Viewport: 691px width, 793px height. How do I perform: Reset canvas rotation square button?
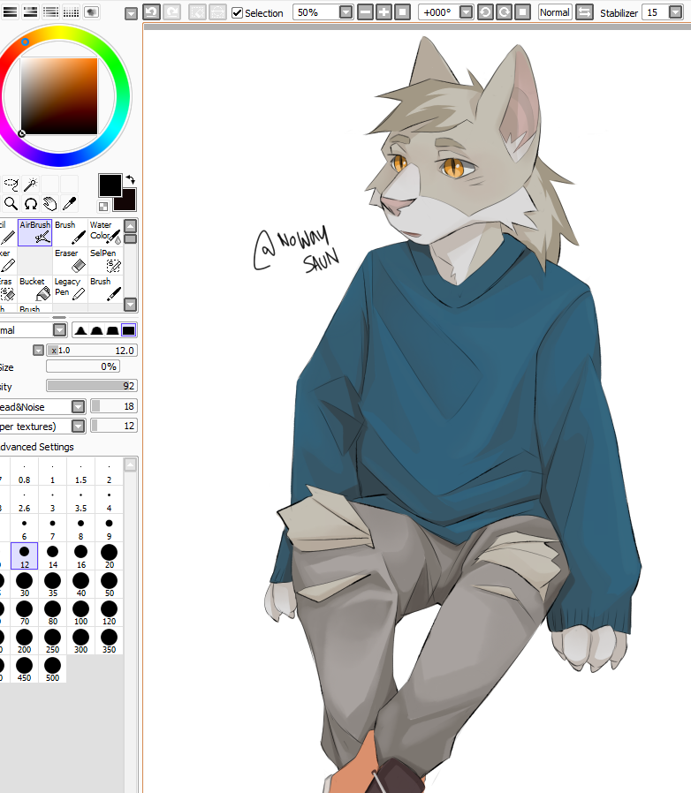click(x=523, y=12)
